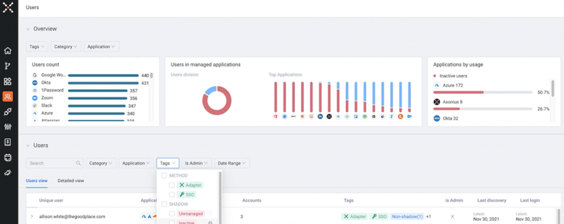
Task: Check the SSO tag checkbox
Action: click(x=172, y=194)
